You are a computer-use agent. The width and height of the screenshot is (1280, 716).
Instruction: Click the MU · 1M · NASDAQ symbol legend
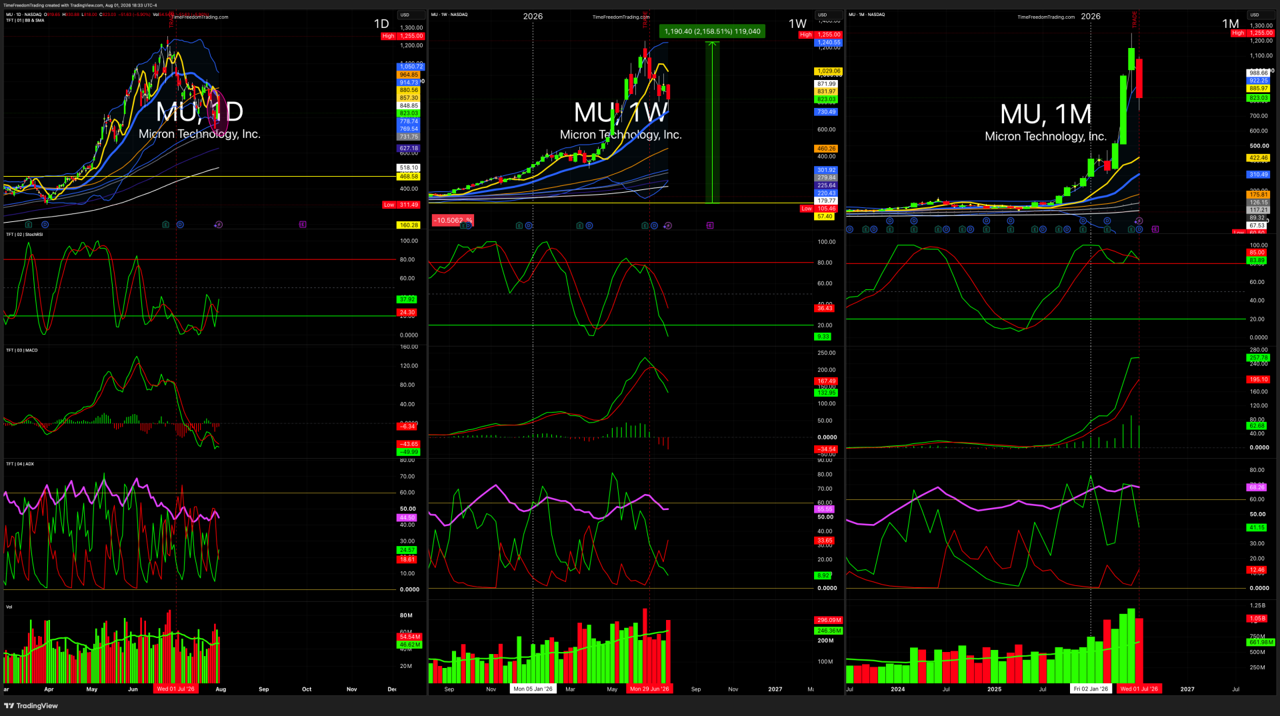pos(867,14)
